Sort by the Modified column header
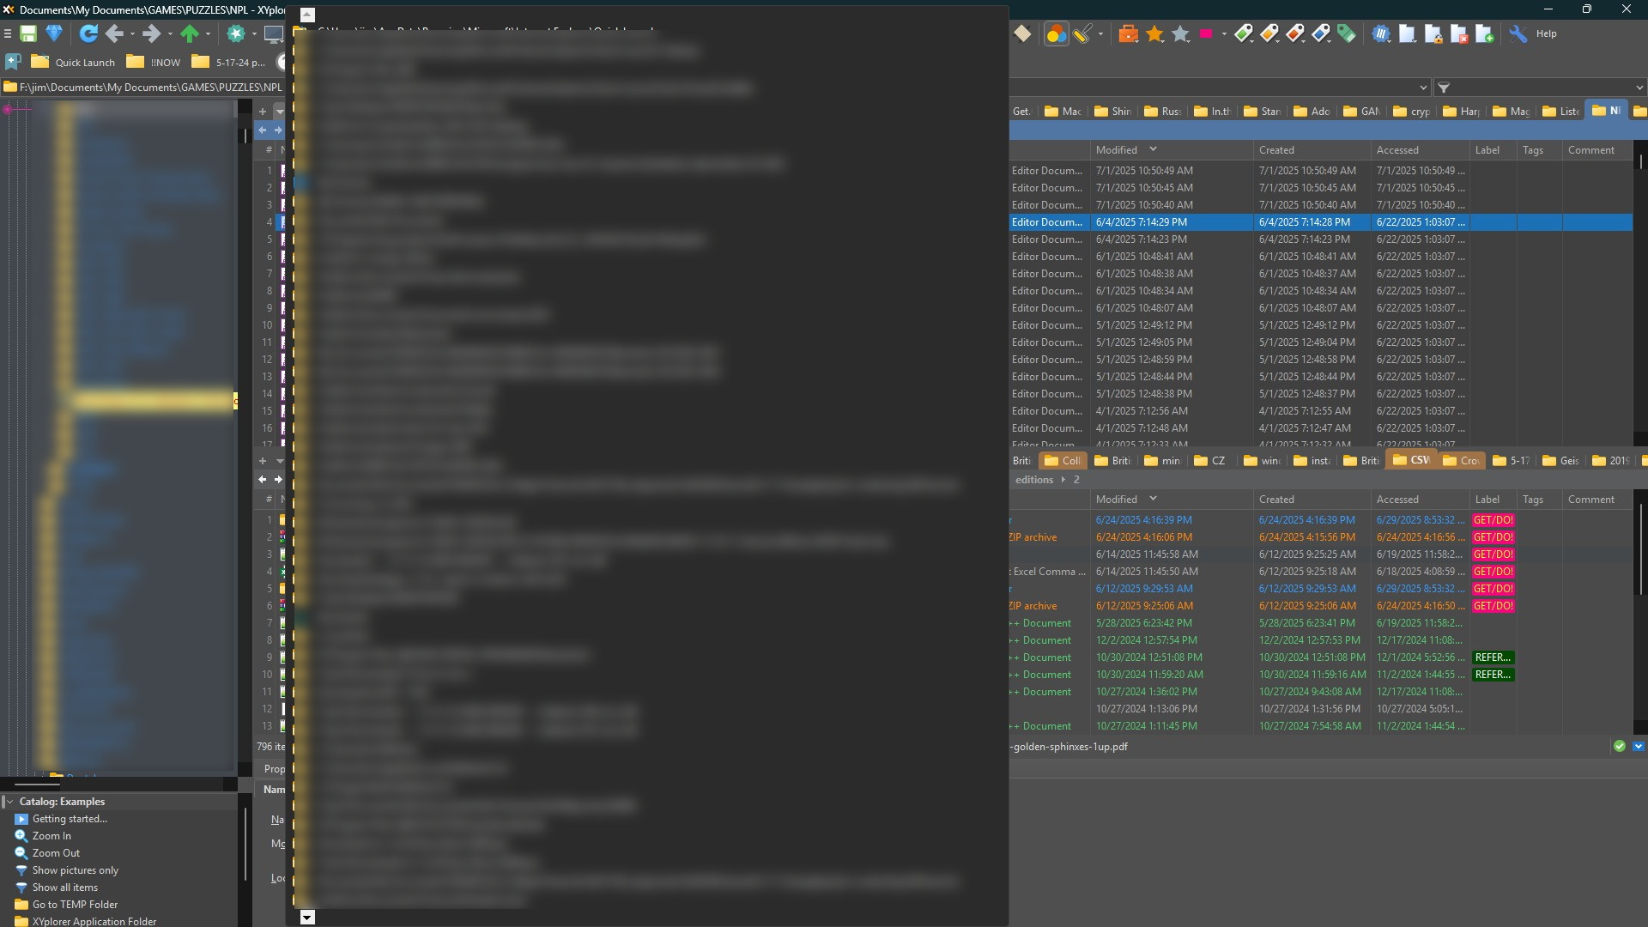This screenshot has height=927, width=1648. pyautogui.click(x=1117, y=149)
